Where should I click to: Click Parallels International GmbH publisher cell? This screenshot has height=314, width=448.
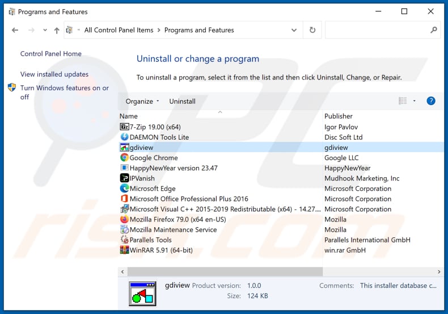pos(367,240)
